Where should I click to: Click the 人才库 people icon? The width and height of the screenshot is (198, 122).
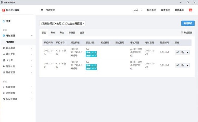click(x=4, y=60)
